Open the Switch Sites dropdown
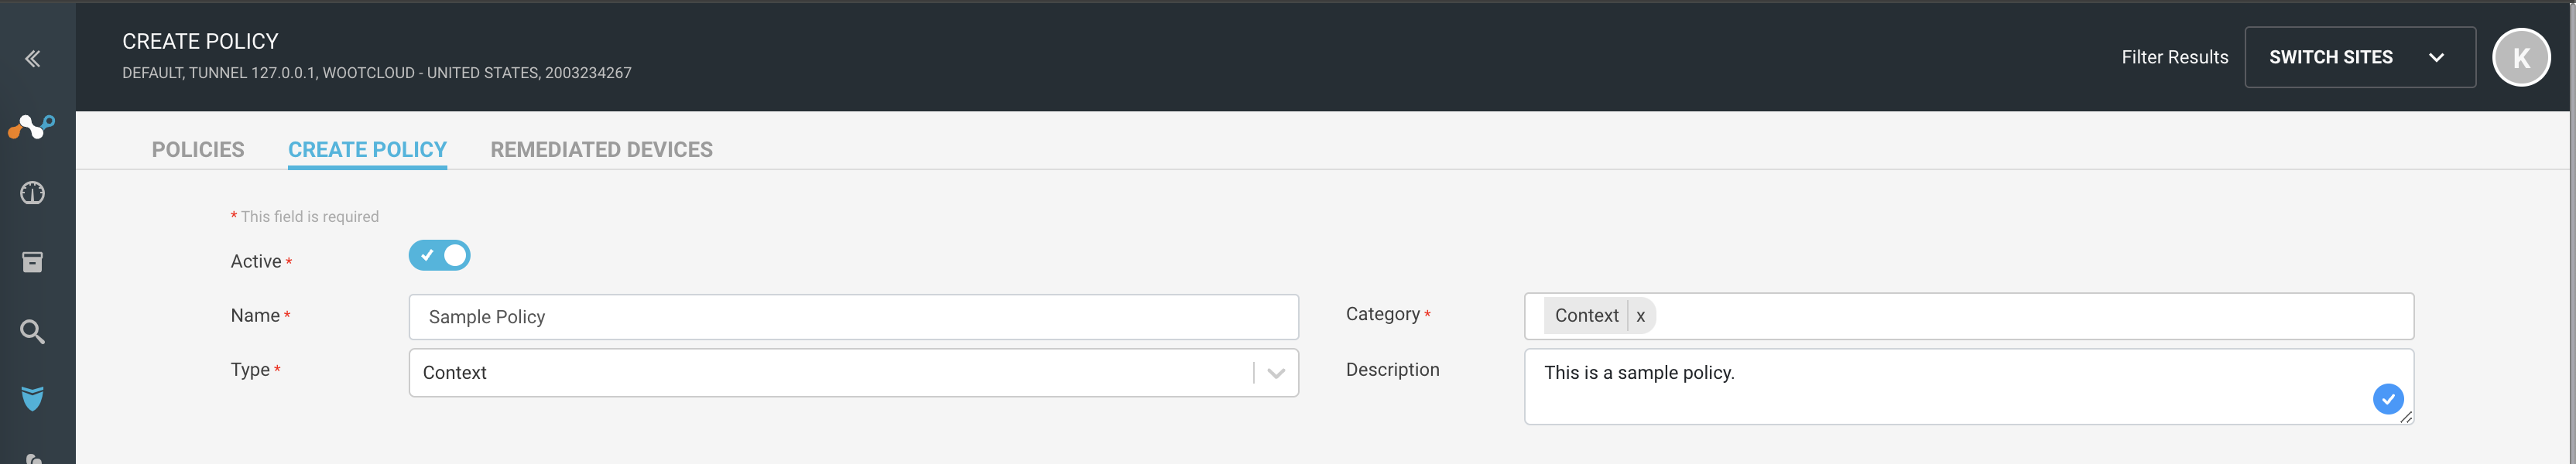This screenshot has width=2576, height=464. click(x=2360, y=57)
